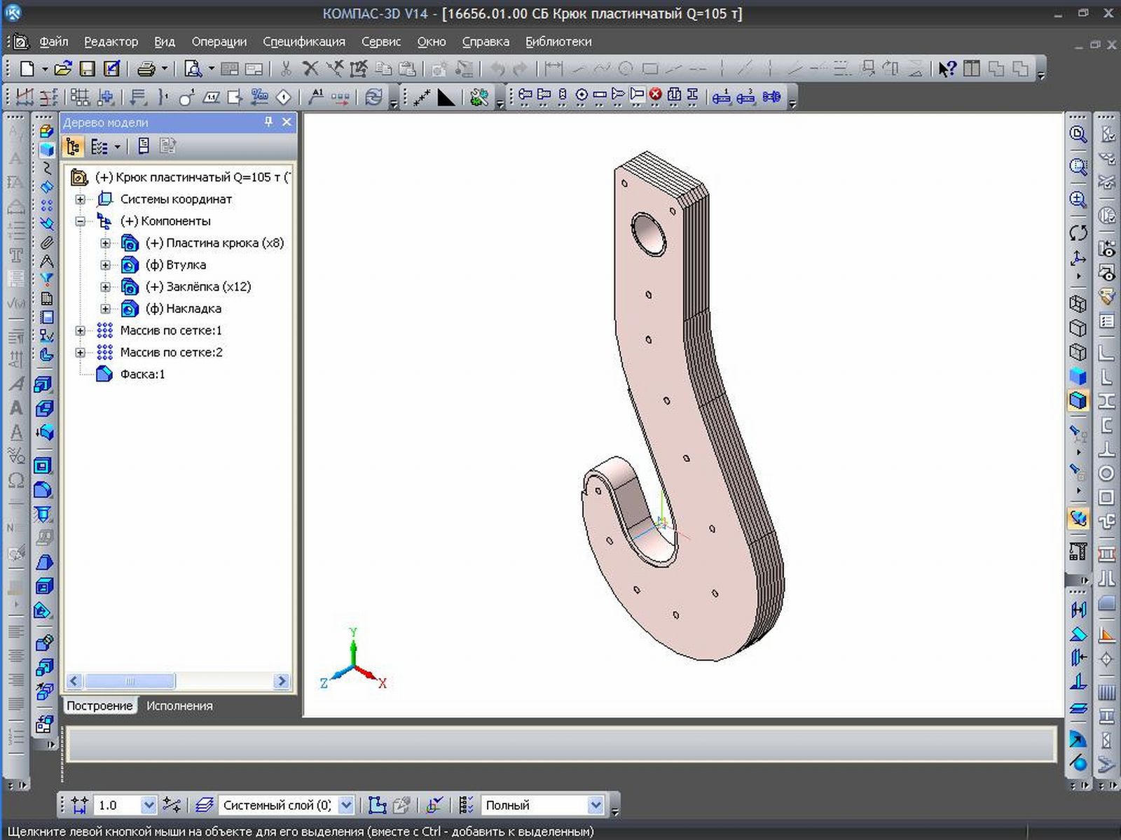
Task: Collapse the Компоненты tree node
Action: point(81,221)
